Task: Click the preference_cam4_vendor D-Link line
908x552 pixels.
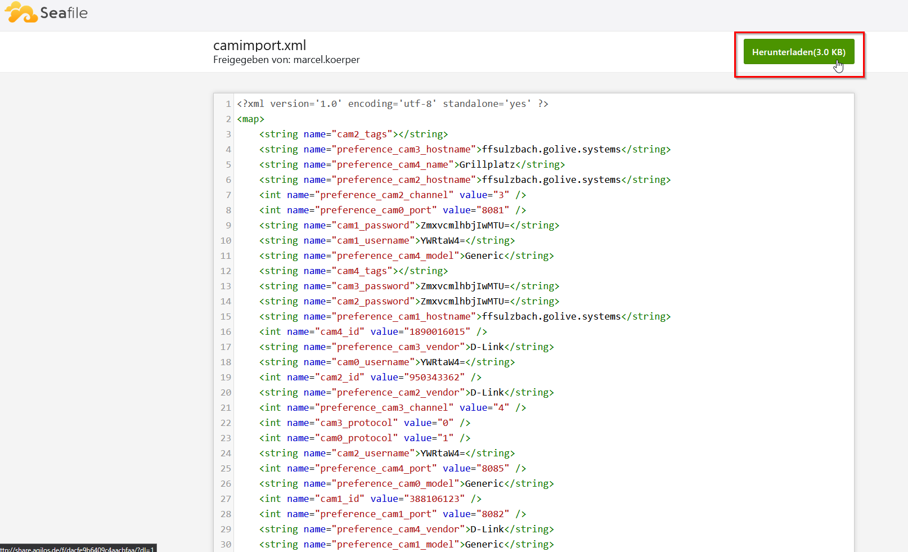Action: click(x=406, y=529)
